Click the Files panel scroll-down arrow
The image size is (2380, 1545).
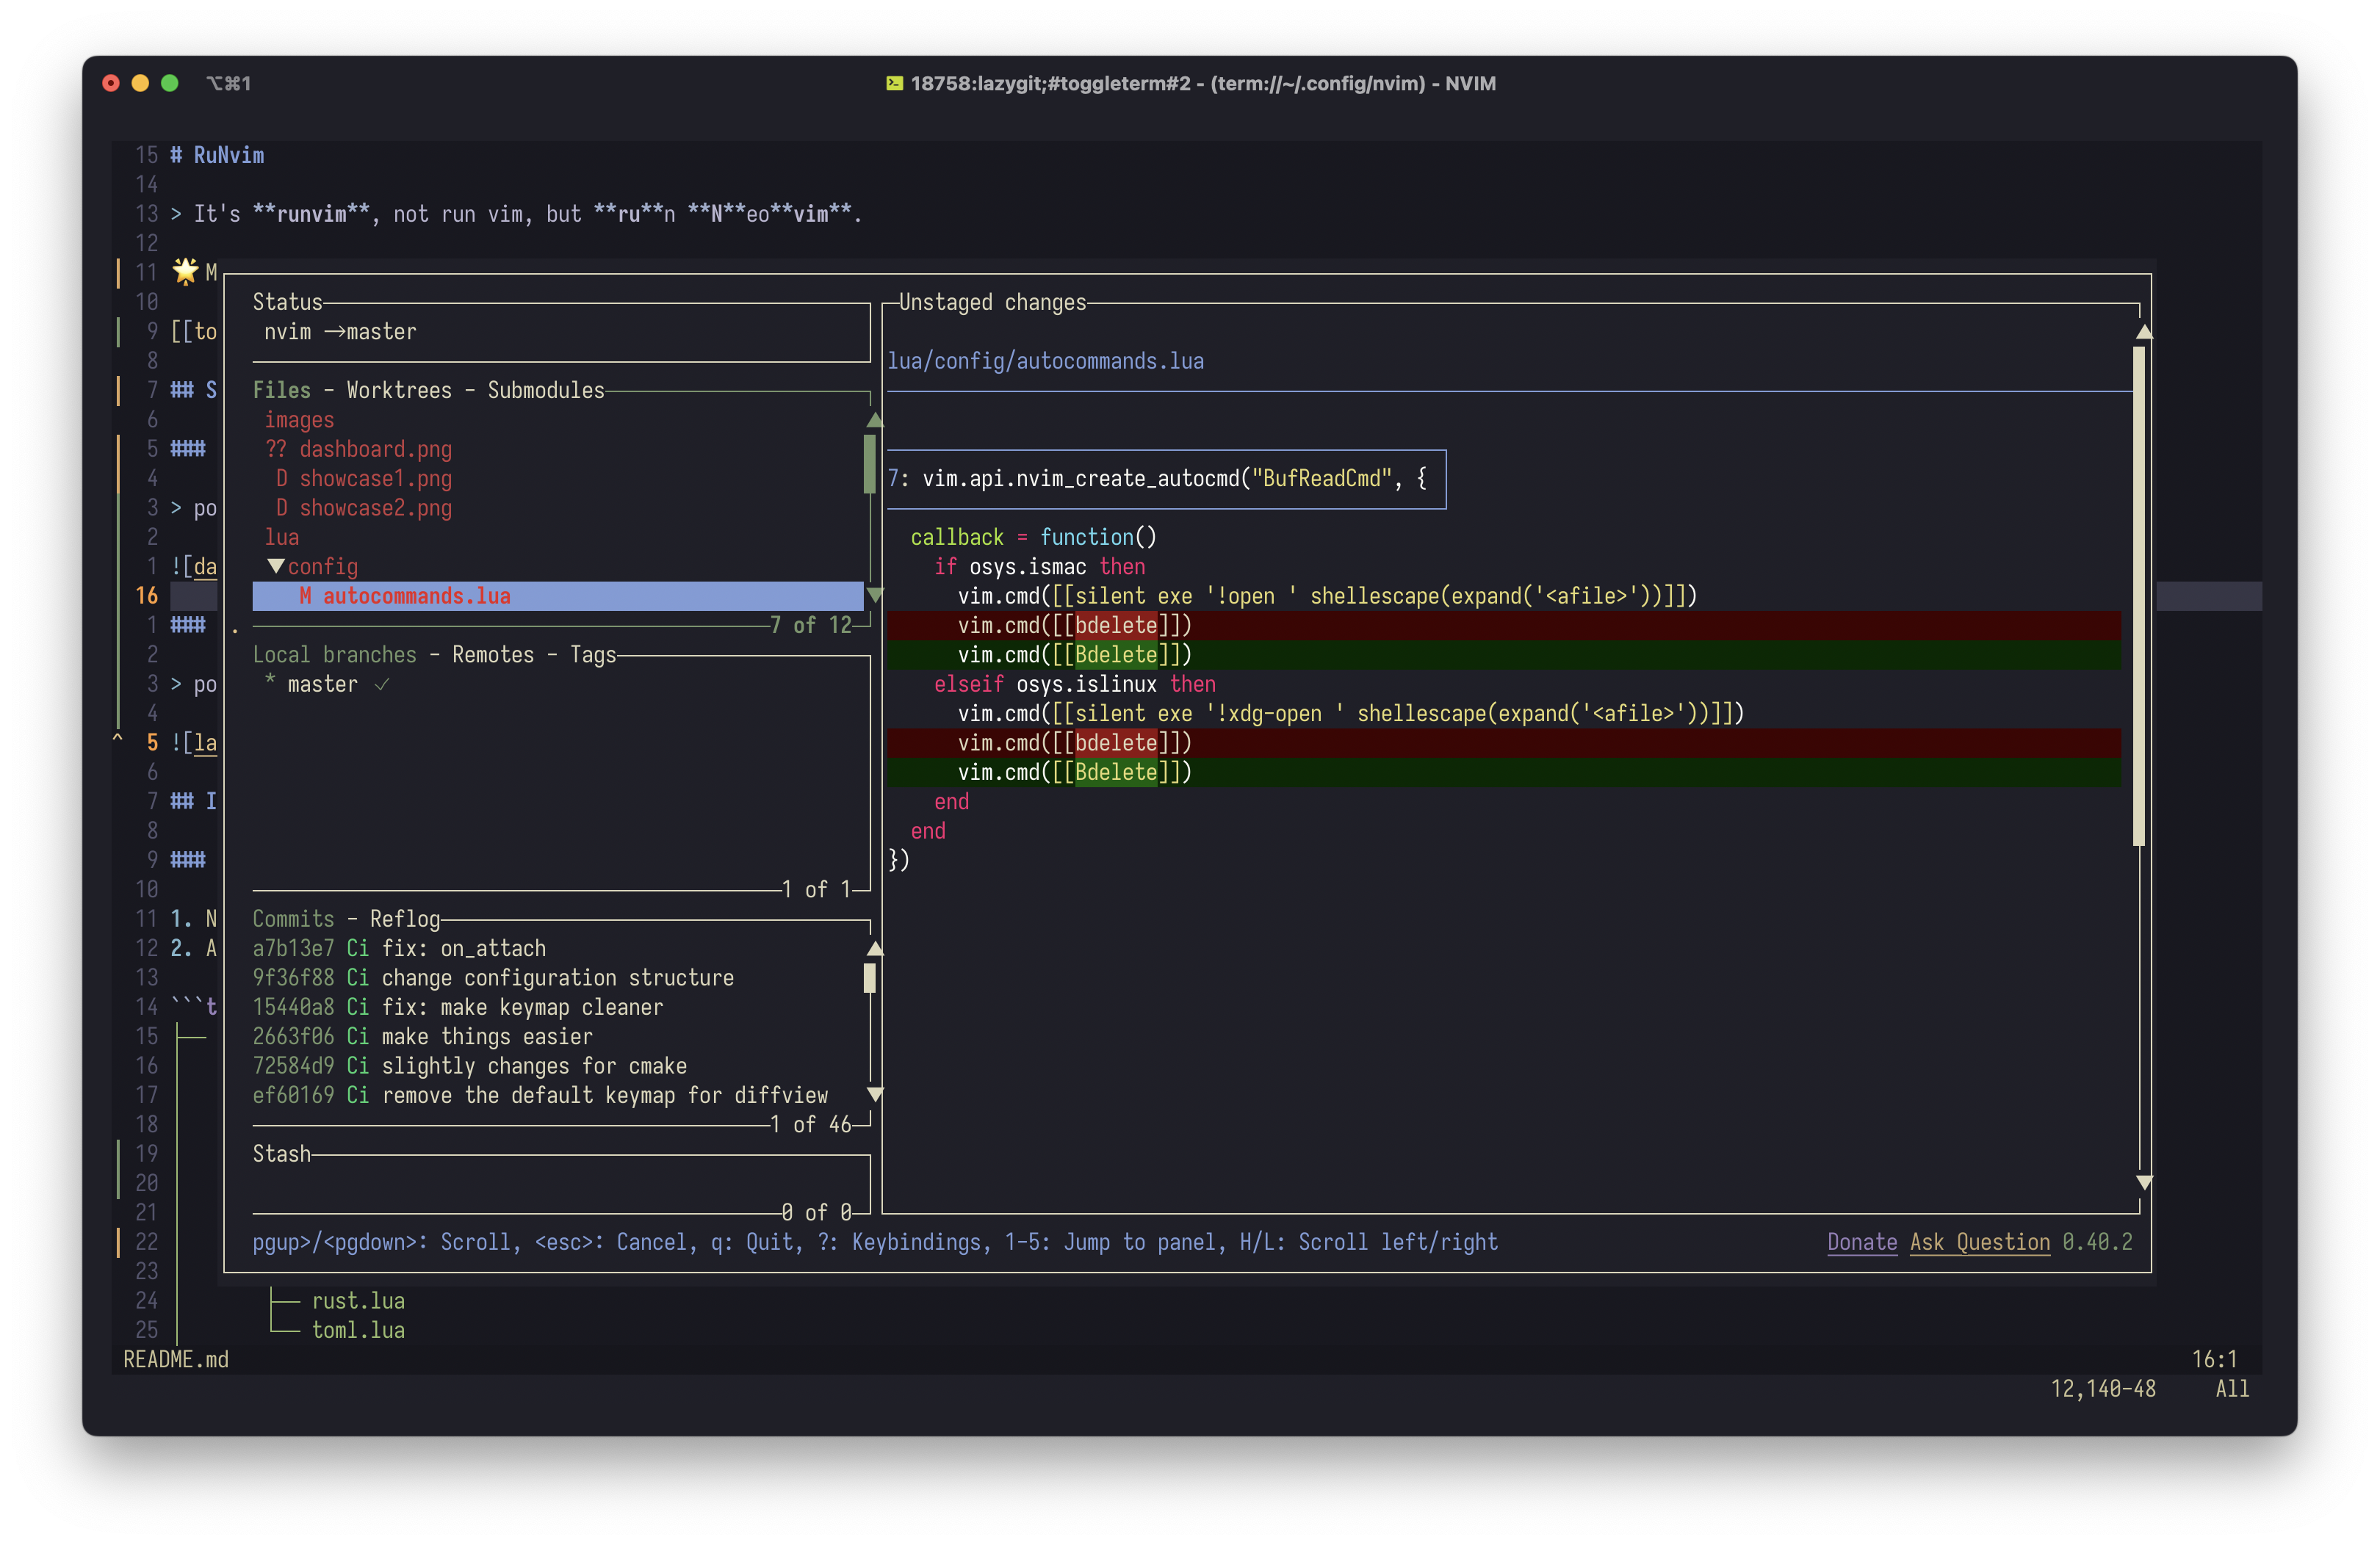(875, 596)
